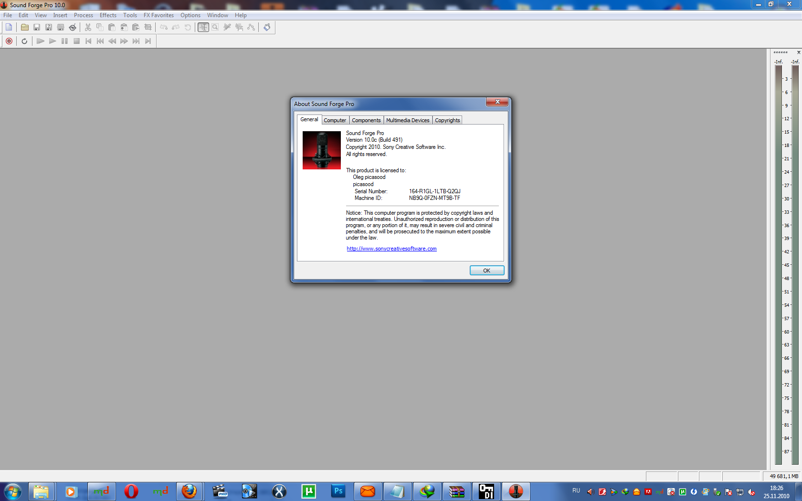Open the Process menu
Image resolution: width=802 pixels, height=501 pixels.
pyautogui.click(x=84, y=15)
